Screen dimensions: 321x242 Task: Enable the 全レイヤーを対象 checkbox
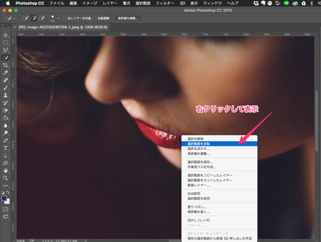pyautogui.click(x=64, y=18)
